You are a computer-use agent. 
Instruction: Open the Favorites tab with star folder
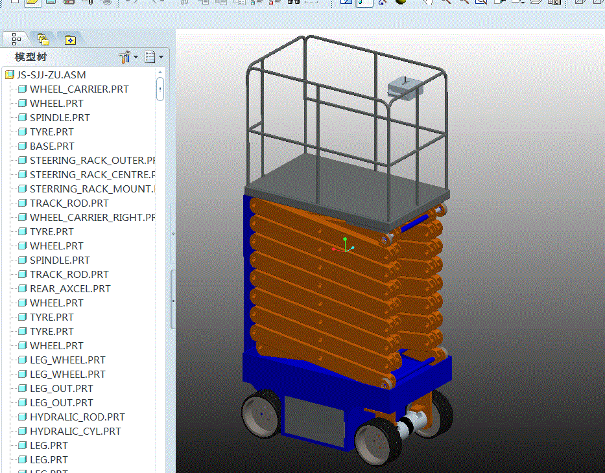click(x=70, y=40)
